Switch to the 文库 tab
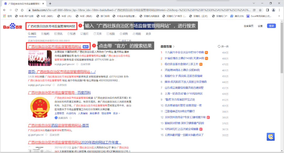The width and height of the screenshot is (284, 153). tap(98, 34)
